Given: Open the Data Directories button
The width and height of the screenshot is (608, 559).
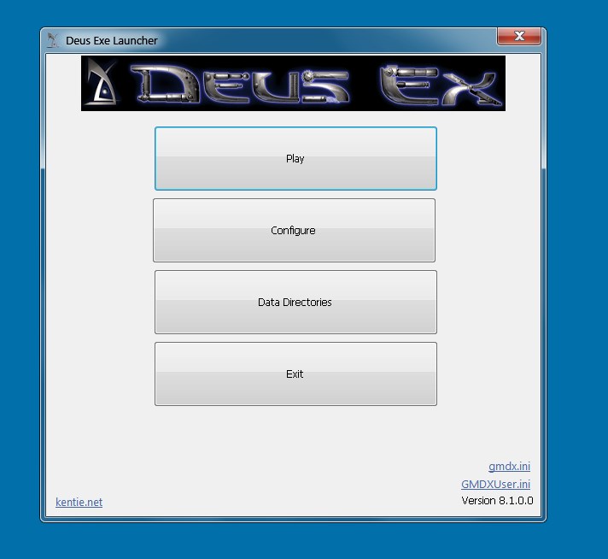Looking at the screenshot, I should tap(295, 302).
